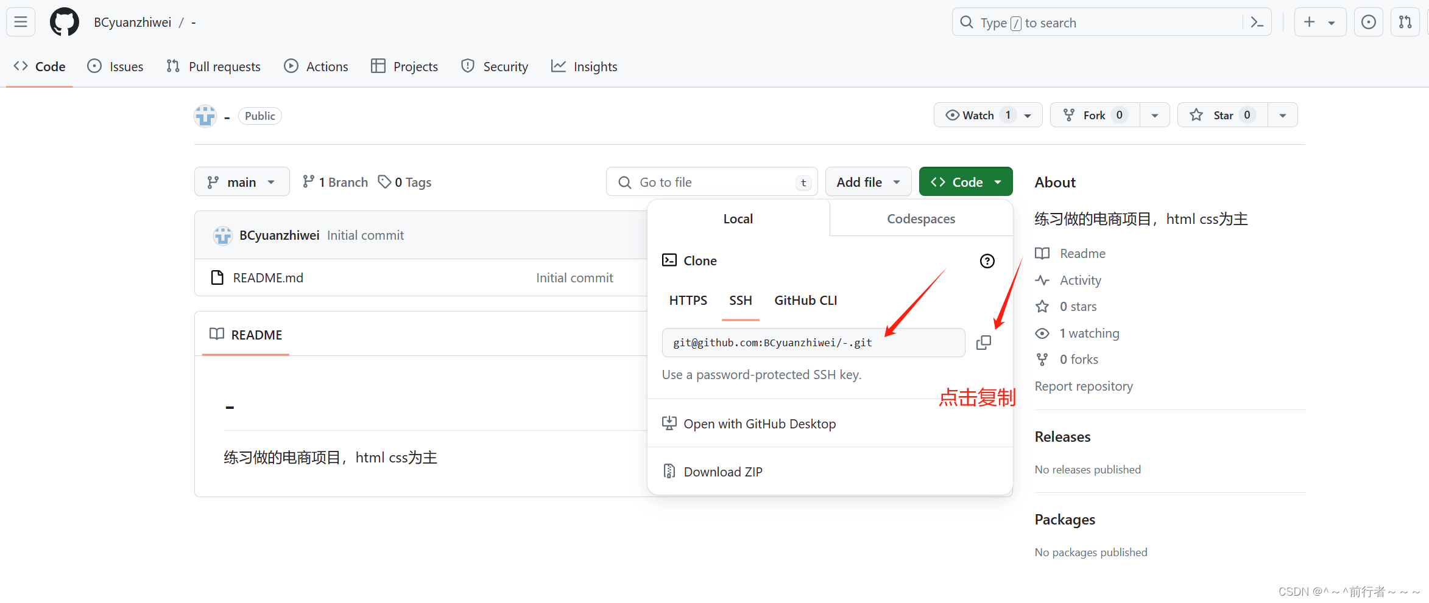Open the hamburger navigation menu
The width and height of the screenshot is (1429, 603).
point(21,23)
